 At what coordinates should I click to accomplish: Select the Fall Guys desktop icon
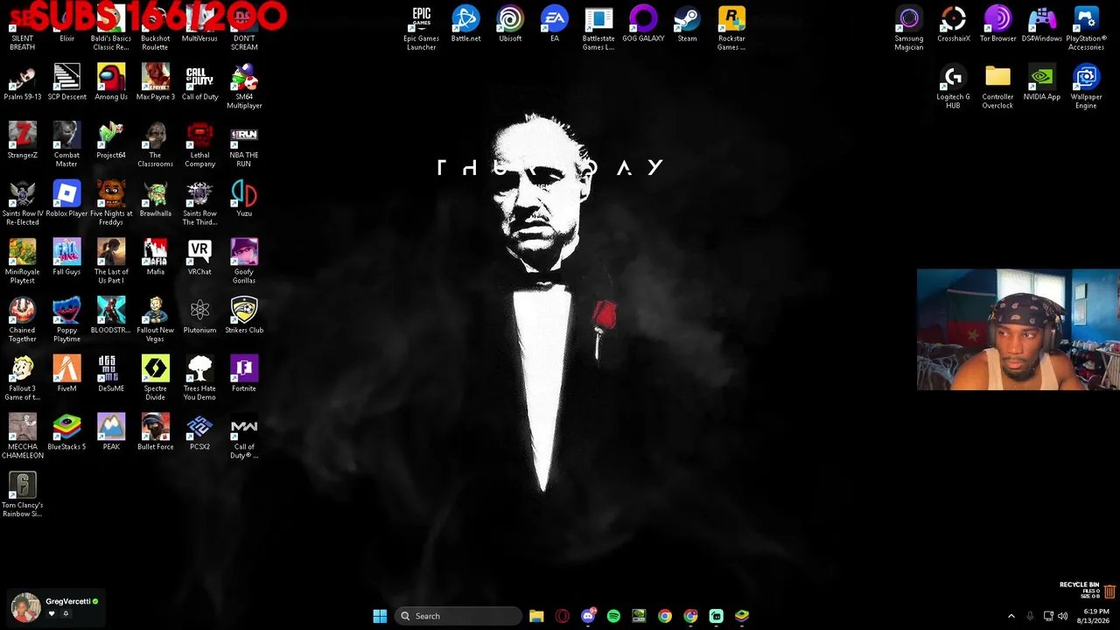[66, 257]
